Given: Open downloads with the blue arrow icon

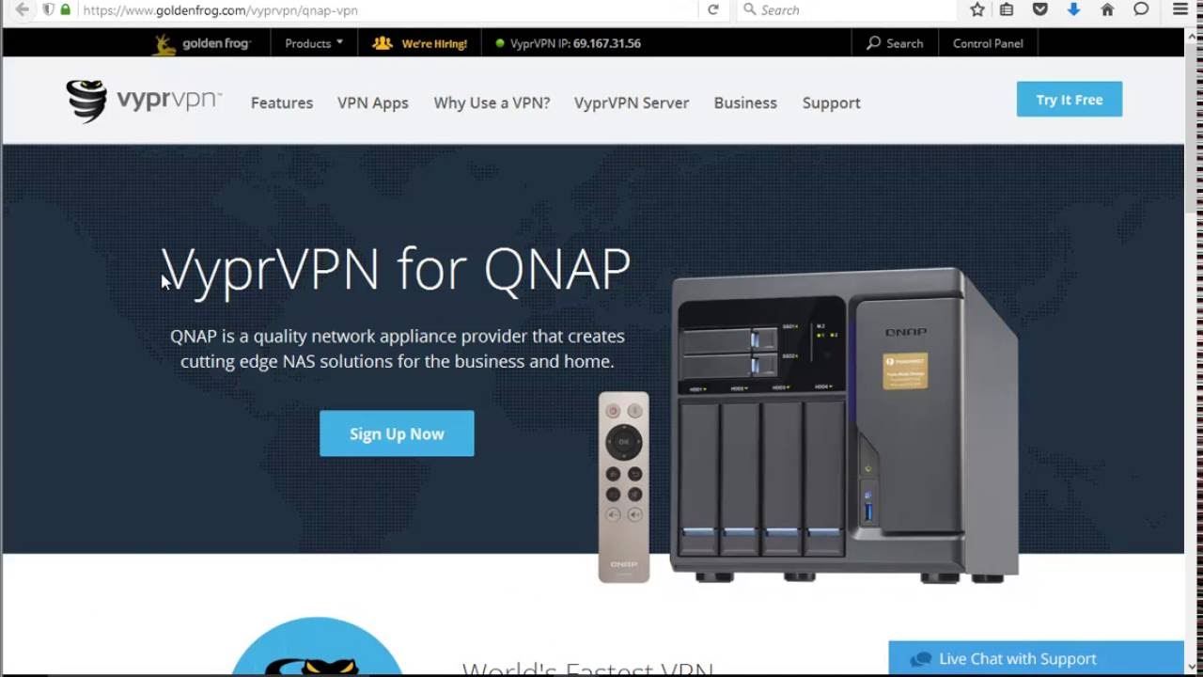Looking at the screenshot, I should point(1073,9).
